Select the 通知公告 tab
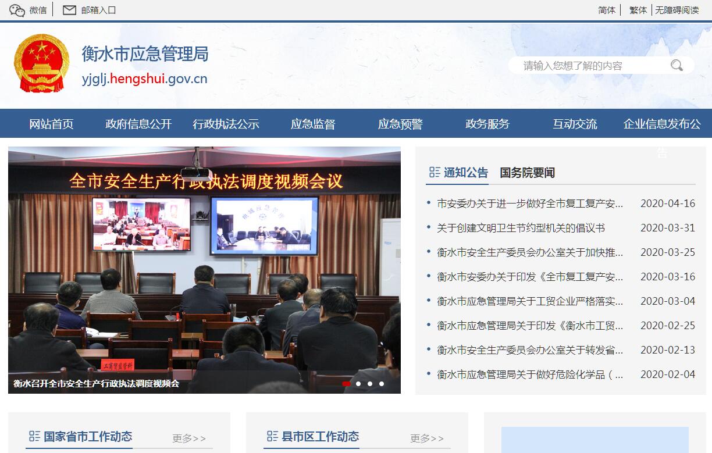Screen dimensions: 712x453 point(466,173)
